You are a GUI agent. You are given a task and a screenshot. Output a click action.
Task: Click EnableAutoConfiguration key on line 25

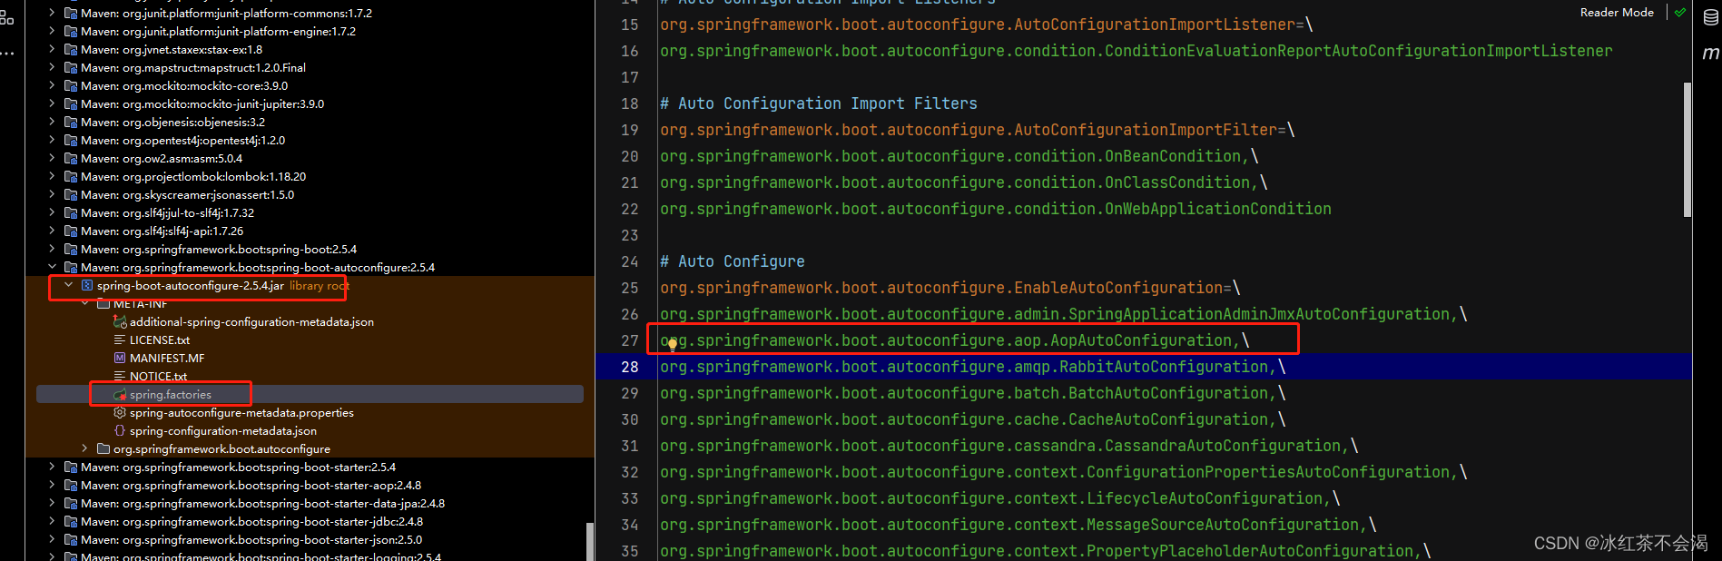[x=1118, y=288]
